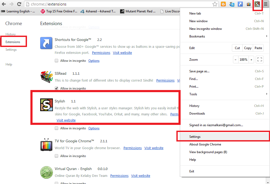
Task: Open Options link for Stylish
Action: (x=94, y=128)
